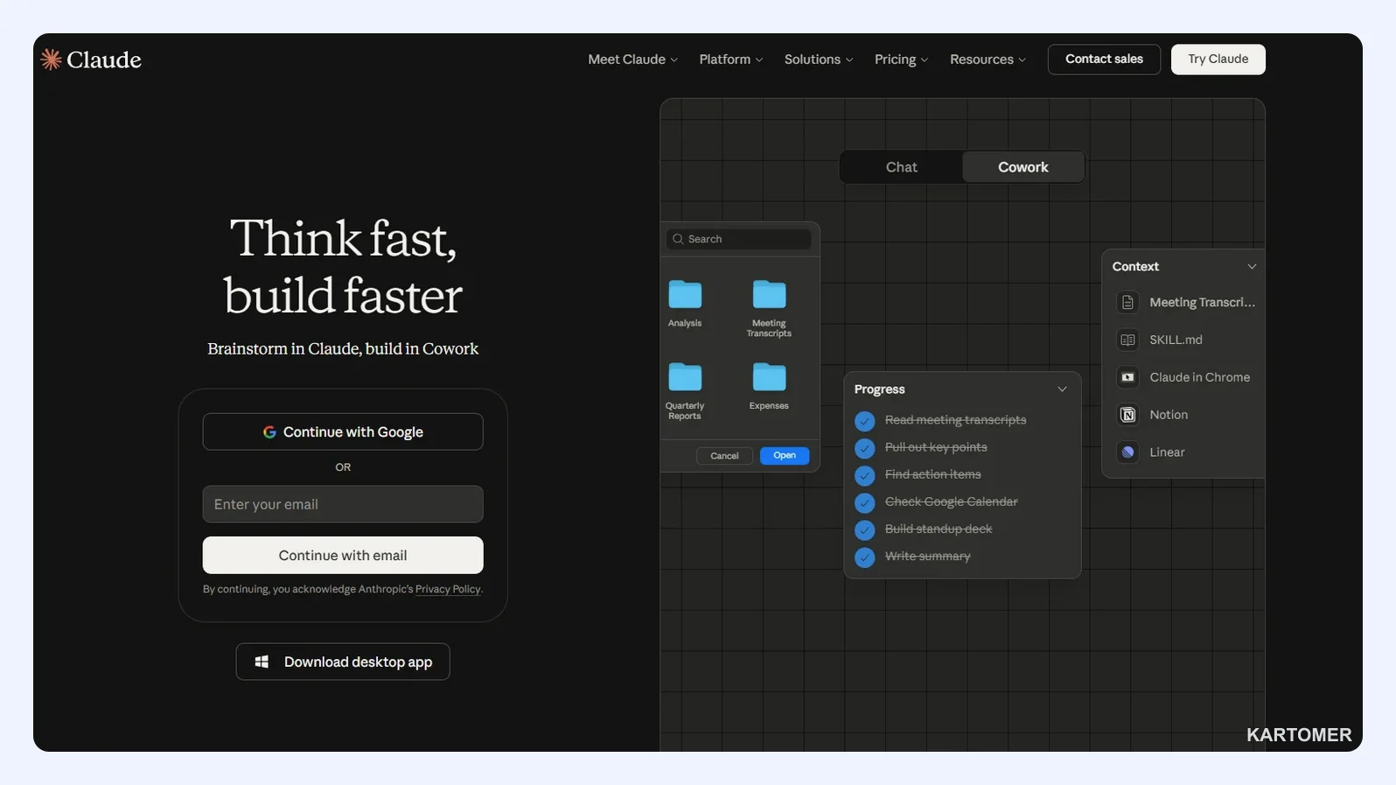Screen dimensions: 1396x785
Task: Switch to the Chat tab
Action: click(901, 167)
